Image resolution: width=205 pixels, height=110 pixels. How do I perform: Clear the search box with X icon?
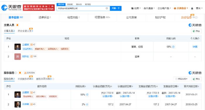click(x=107, y=8)
